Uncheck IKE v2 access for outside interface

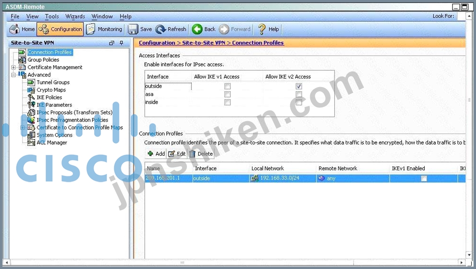[299, 86]
